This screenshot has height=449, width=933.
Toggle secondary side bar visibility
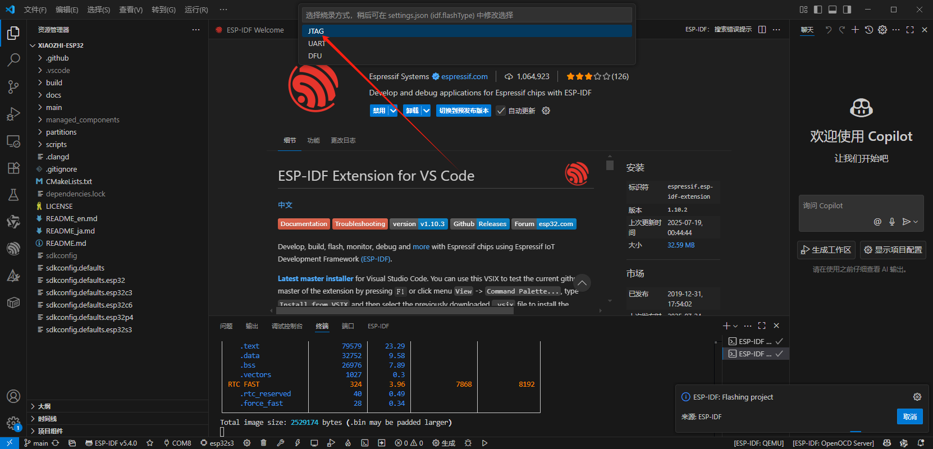847,10
